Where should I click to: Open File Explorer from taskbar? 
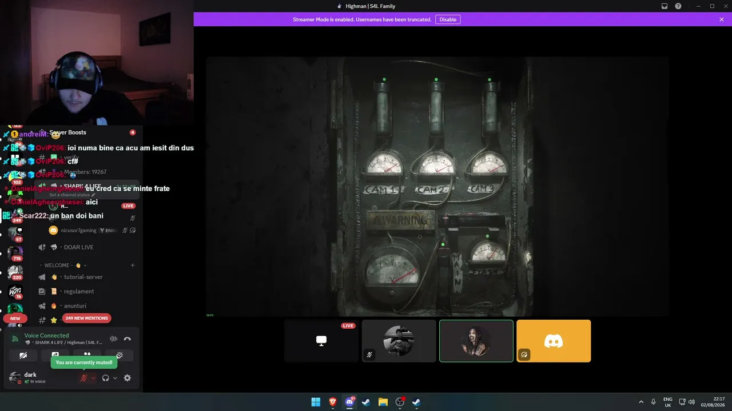383,402
